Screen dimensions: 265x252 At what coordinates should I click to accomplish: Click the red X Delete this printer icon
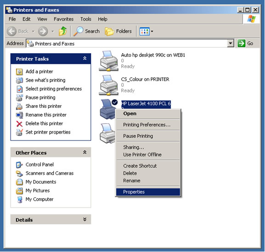coord(19,123)
